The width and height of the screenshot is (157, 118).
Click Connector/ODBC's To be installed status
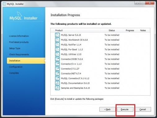112,59
